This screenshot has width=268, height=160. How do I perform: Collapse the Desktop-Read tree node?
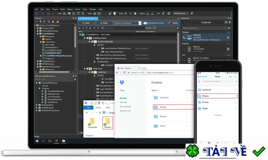[85, 38]
